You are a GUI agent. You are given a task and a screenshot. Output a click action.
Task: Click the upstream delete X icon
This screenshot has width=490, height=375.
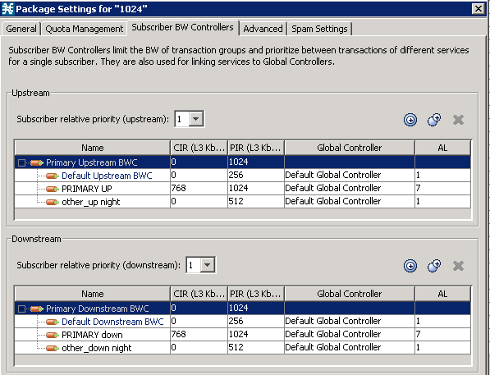[x=458, y=120]
